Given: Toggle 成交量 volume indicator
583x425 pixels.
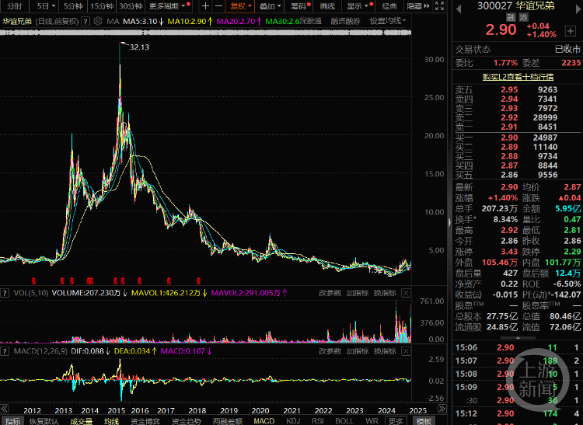Looking at the screenshot, I should (x=81, y=421).
